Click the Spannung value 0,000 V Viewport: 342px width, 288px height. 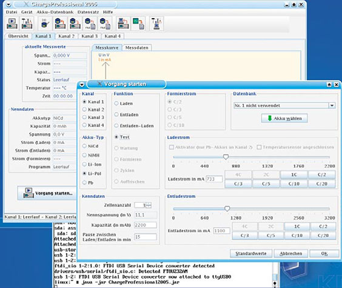click(70, 56)
